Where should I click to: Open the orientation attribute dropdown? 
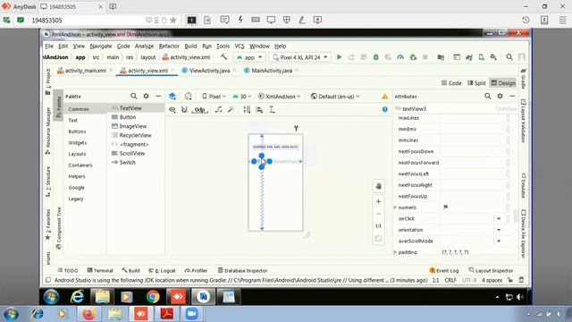[499, 230]
